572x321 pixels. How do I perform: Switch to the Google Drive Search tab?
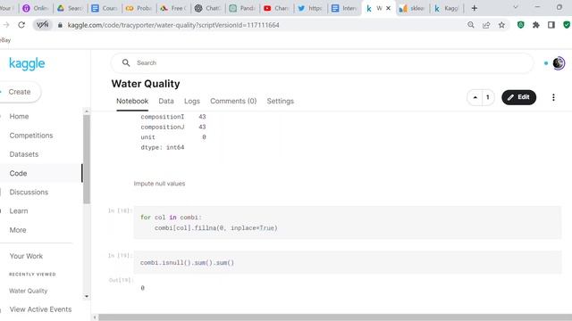[71, 8]
